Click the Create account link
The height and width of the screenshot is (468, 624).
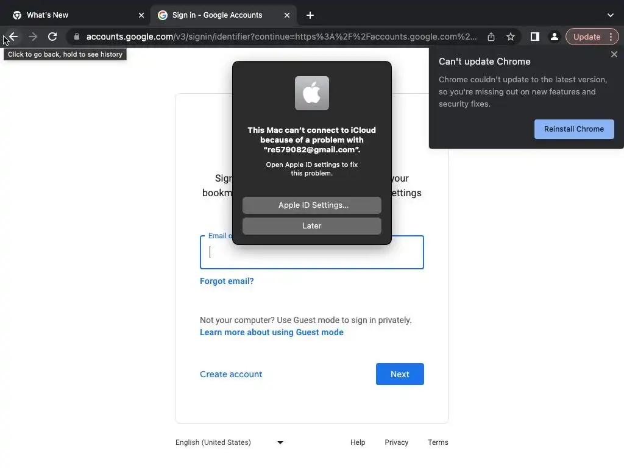231,374
